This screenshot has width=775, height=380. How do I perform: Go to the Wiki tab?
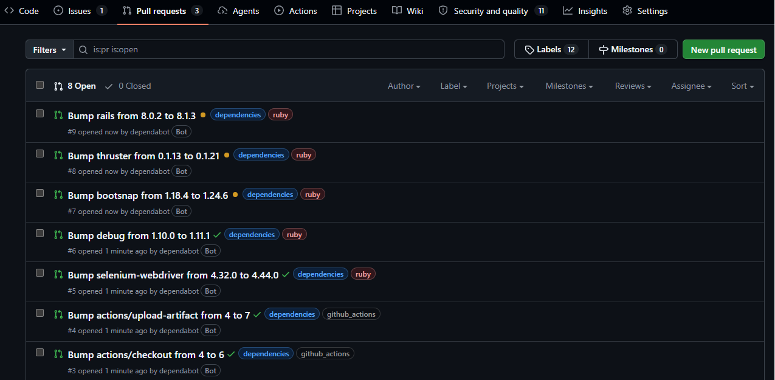(408, 11)
